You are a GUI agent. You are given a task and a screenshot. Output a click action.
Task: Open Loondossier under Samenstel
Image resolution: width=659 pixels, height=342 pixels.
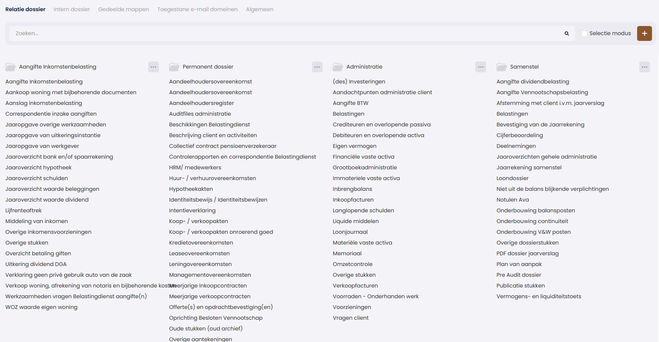point(513,178)
